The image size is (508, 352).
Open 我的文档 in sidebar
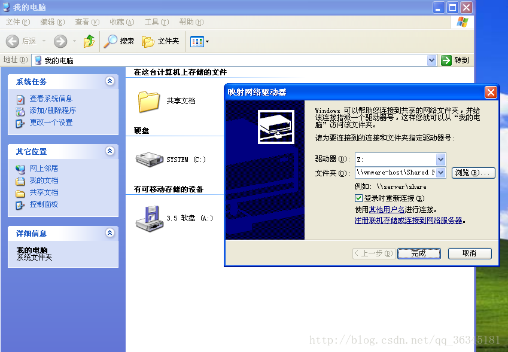[x=44, y=180]
